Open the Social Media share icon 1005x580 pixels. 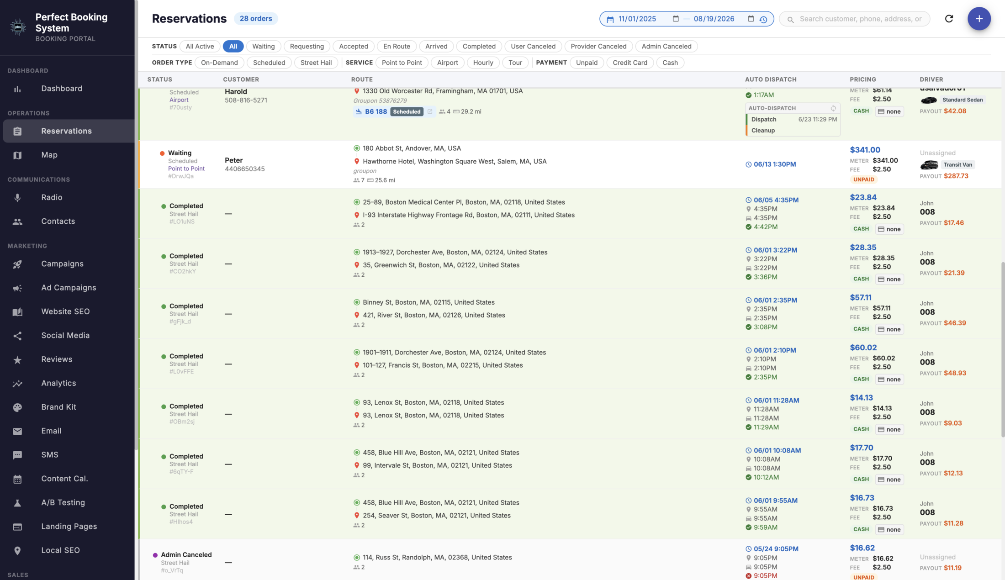point(17,336)
